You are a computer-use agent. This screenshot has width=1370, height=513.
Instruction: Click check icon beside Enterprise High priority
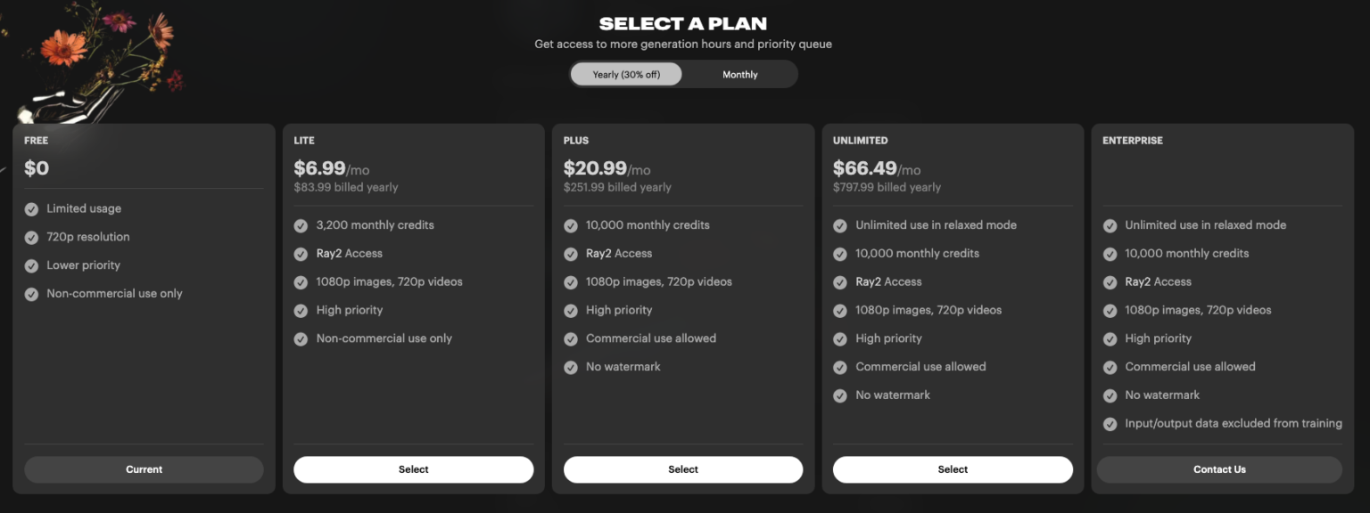(x=1110, y=339)
